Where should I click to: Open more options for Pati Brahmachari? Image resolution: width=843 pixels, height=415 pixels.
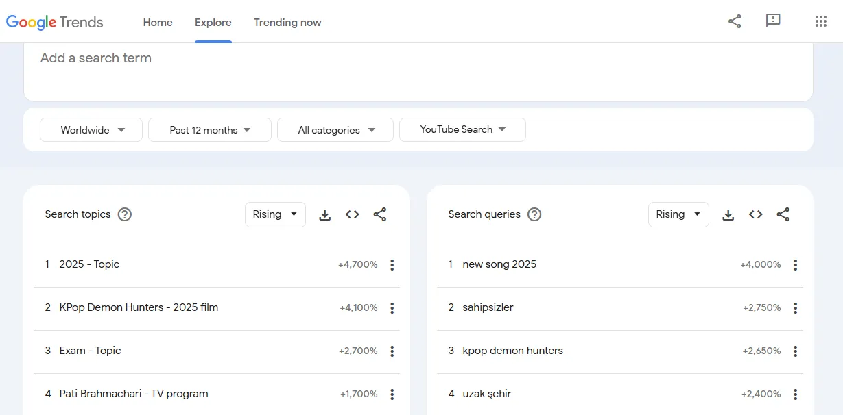392,394
